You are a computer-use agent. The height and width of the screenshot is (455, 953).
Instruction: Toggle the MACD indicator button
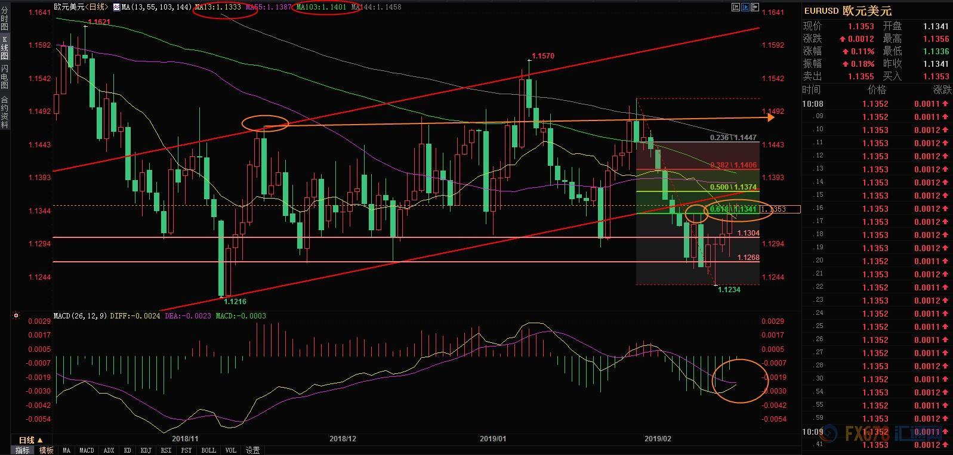coord(87,450)
